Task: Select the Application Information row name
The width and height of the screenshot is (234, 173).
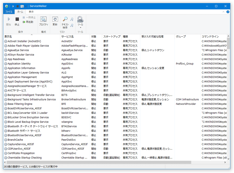Action: coord(21,68)
